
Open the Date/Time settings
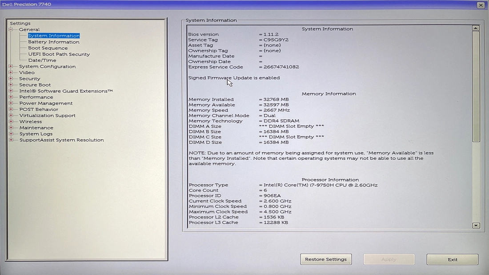pyautogui.click(x=42, y=60)
